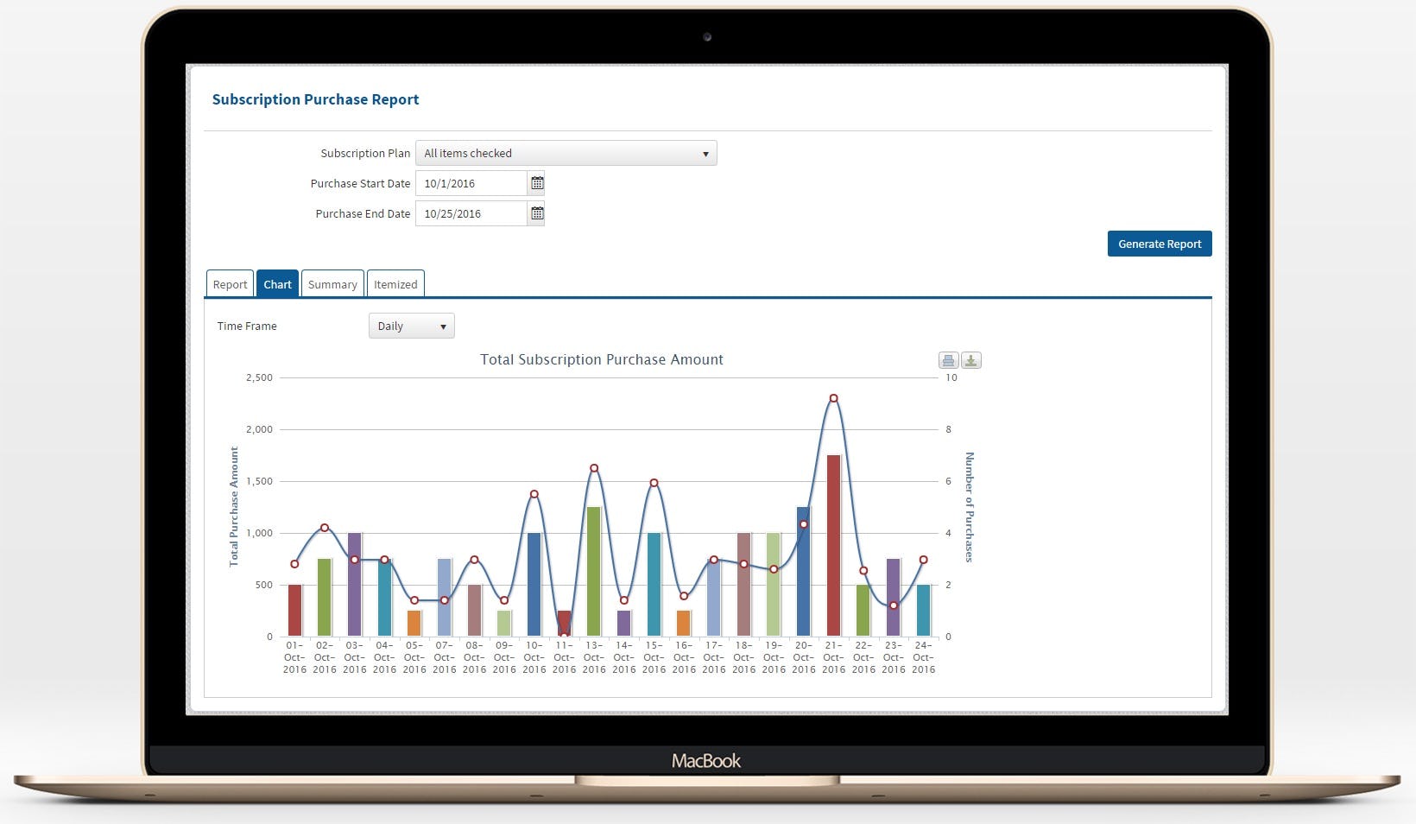The height and width of the screenshot is (824, 1416).
Task: Switch to the Report tab
Action: (229, 283)
